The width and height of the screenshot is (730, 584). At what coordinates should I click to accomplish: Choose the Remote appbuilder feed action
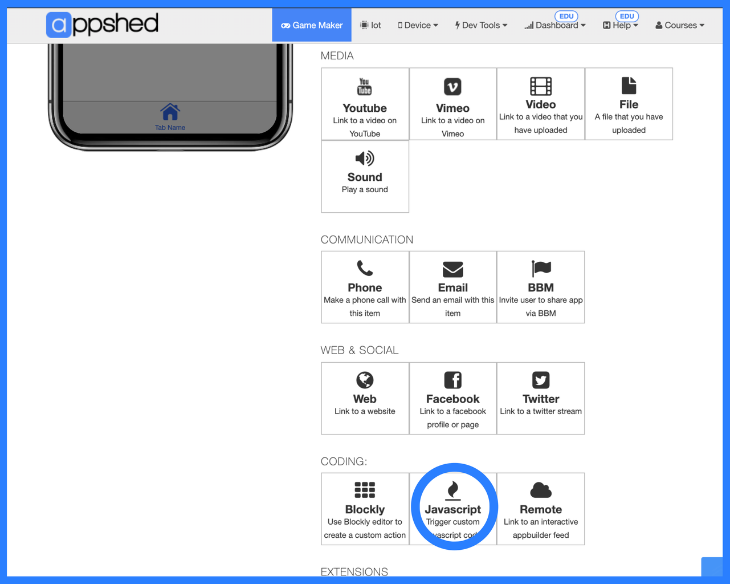540,506
